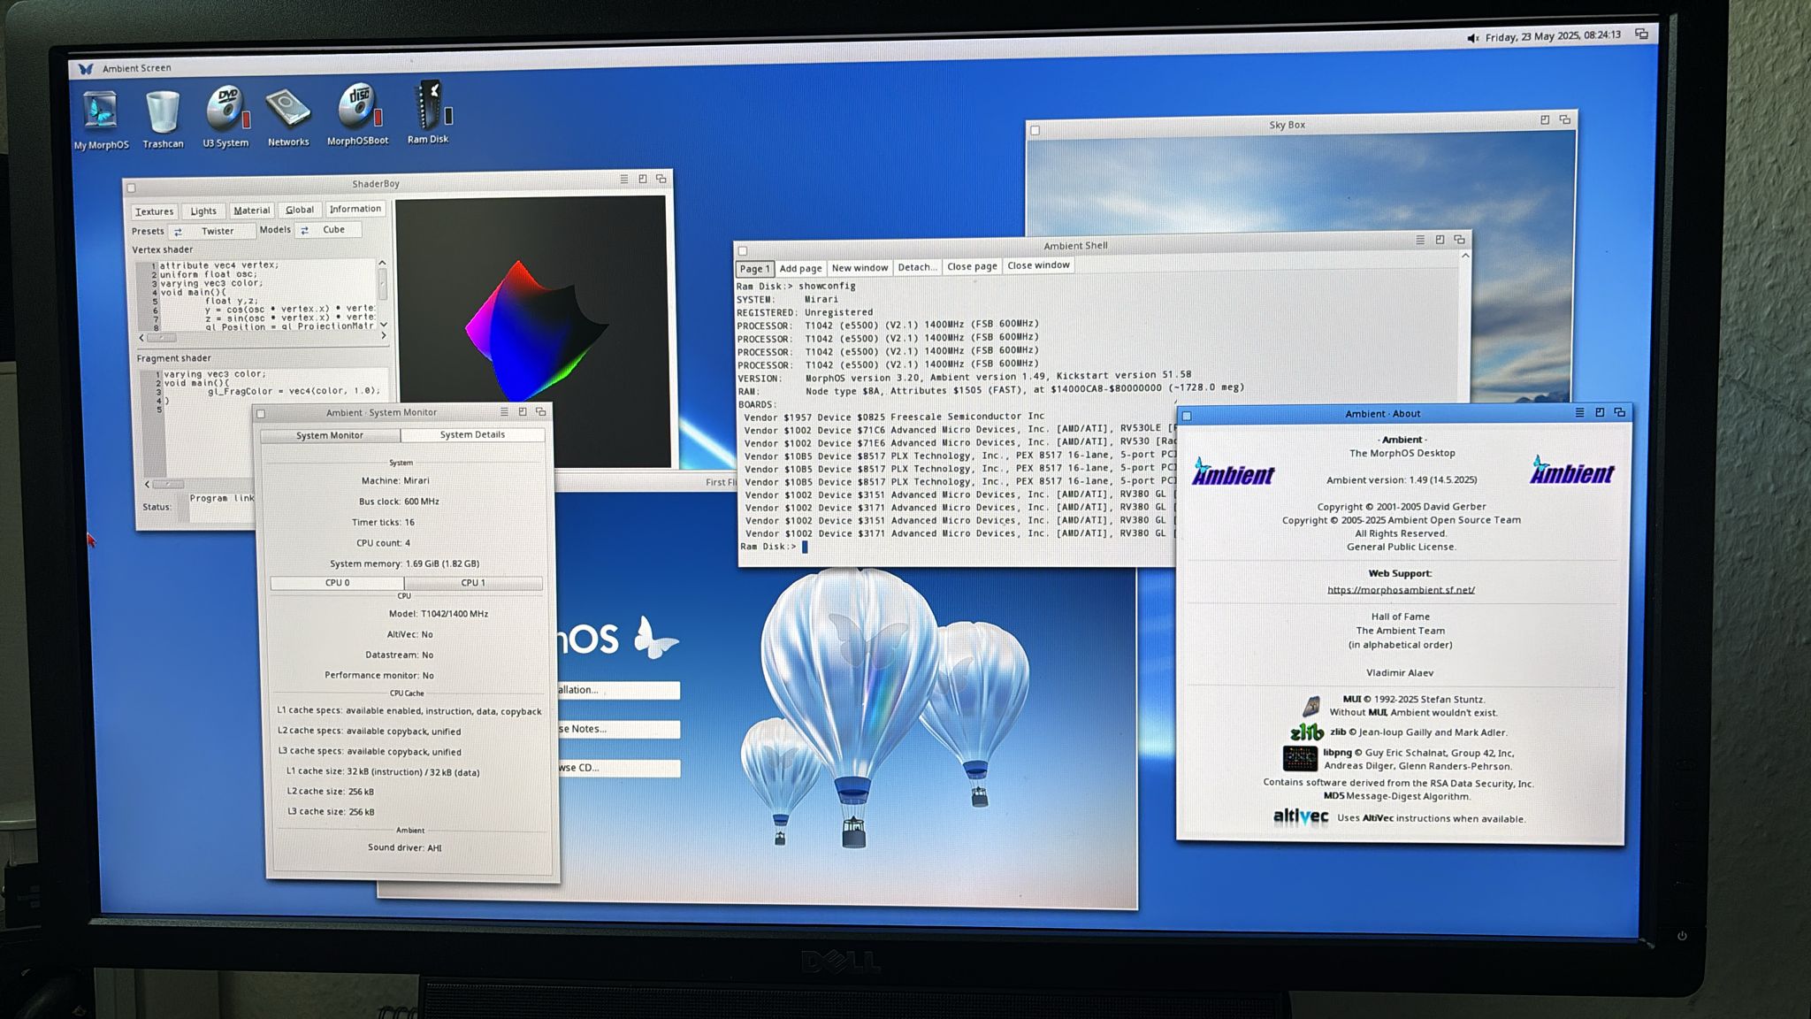This screenshot has height=1019, width=1811.
Task: Open the ShaderBoy window menu icon
Action: coord(624,179)
